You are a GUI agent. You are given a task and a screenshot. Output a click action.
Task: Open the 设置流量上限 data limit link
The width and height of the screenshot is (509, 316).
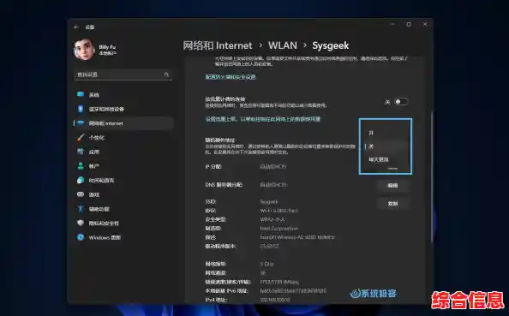[x=263, y=119]
